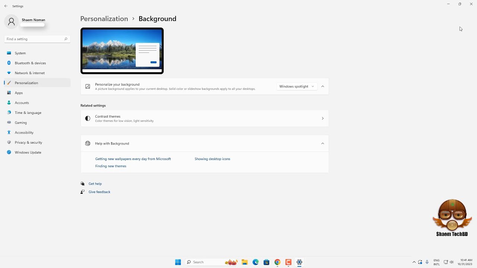Open network and volume quick settings
The image size is (477, 268).
click(449, 262)
